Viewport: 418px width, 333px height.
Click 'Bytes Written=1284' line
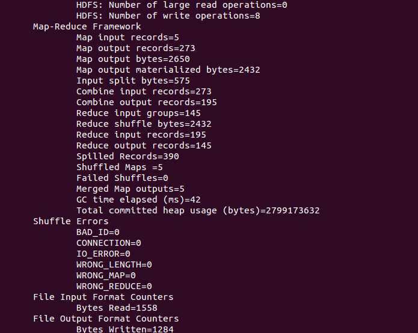[125, 329]
